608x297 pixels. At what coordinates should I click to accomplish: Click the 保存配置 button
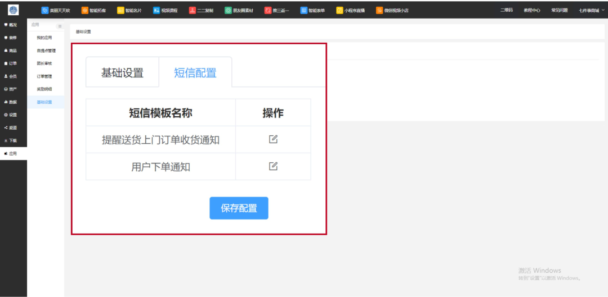pos(239,208)
